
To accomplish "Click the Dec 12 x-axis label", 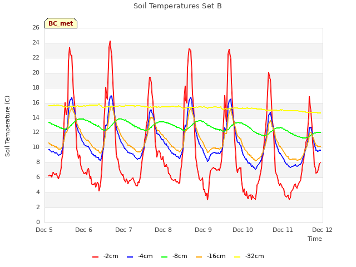I will (322, 230).
